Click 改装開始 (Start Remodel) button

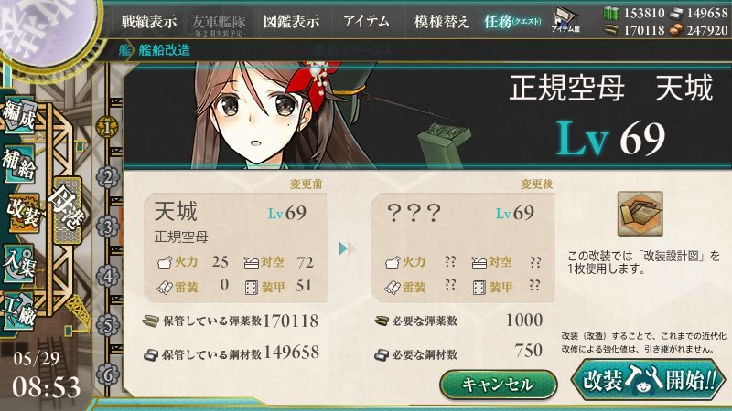(649, 379)
